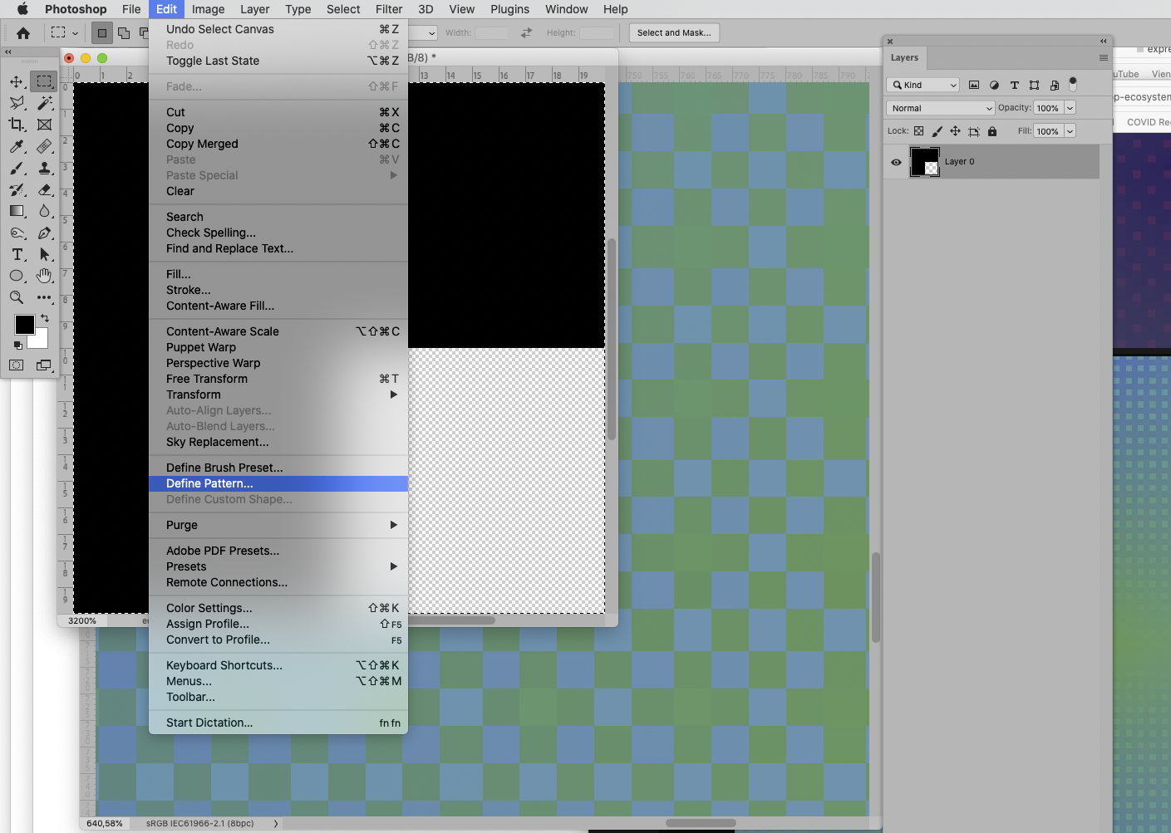Activate the Zoom tool

tap(17, 297)
